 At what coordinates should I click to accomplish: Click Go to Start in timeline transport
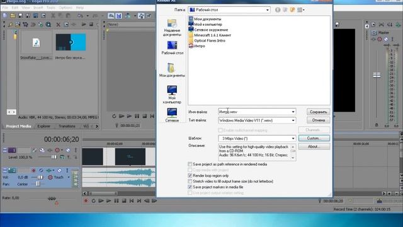pyautogui.click(x=132, y=201)
